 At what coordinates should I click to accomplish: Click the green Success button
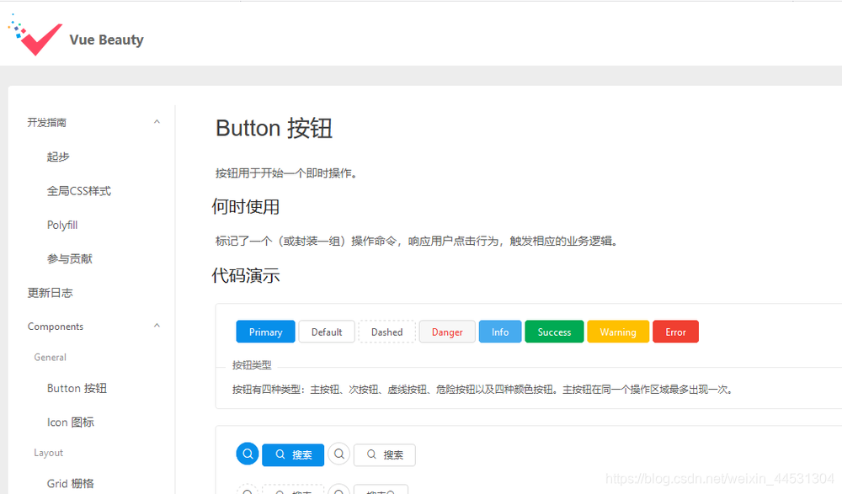point(554,332)
